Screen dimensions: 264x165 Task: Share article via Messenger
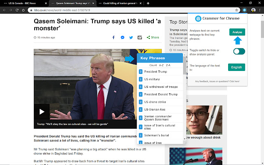[123, 38]
